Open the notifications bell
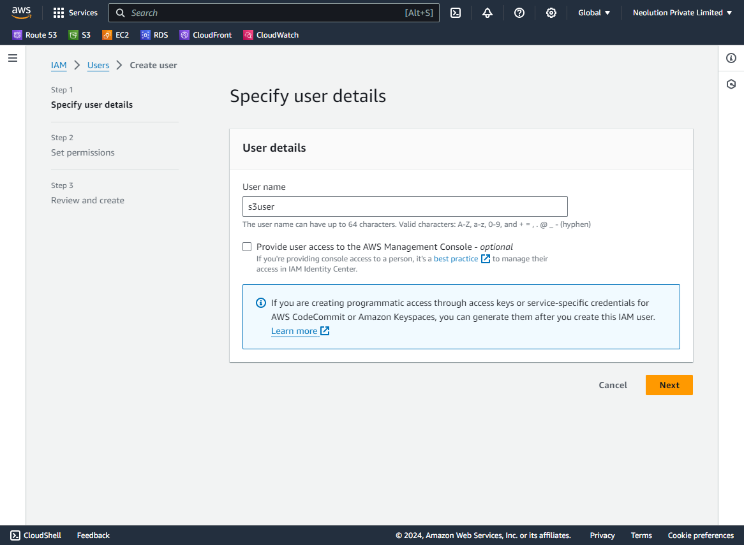 (487, 13)
